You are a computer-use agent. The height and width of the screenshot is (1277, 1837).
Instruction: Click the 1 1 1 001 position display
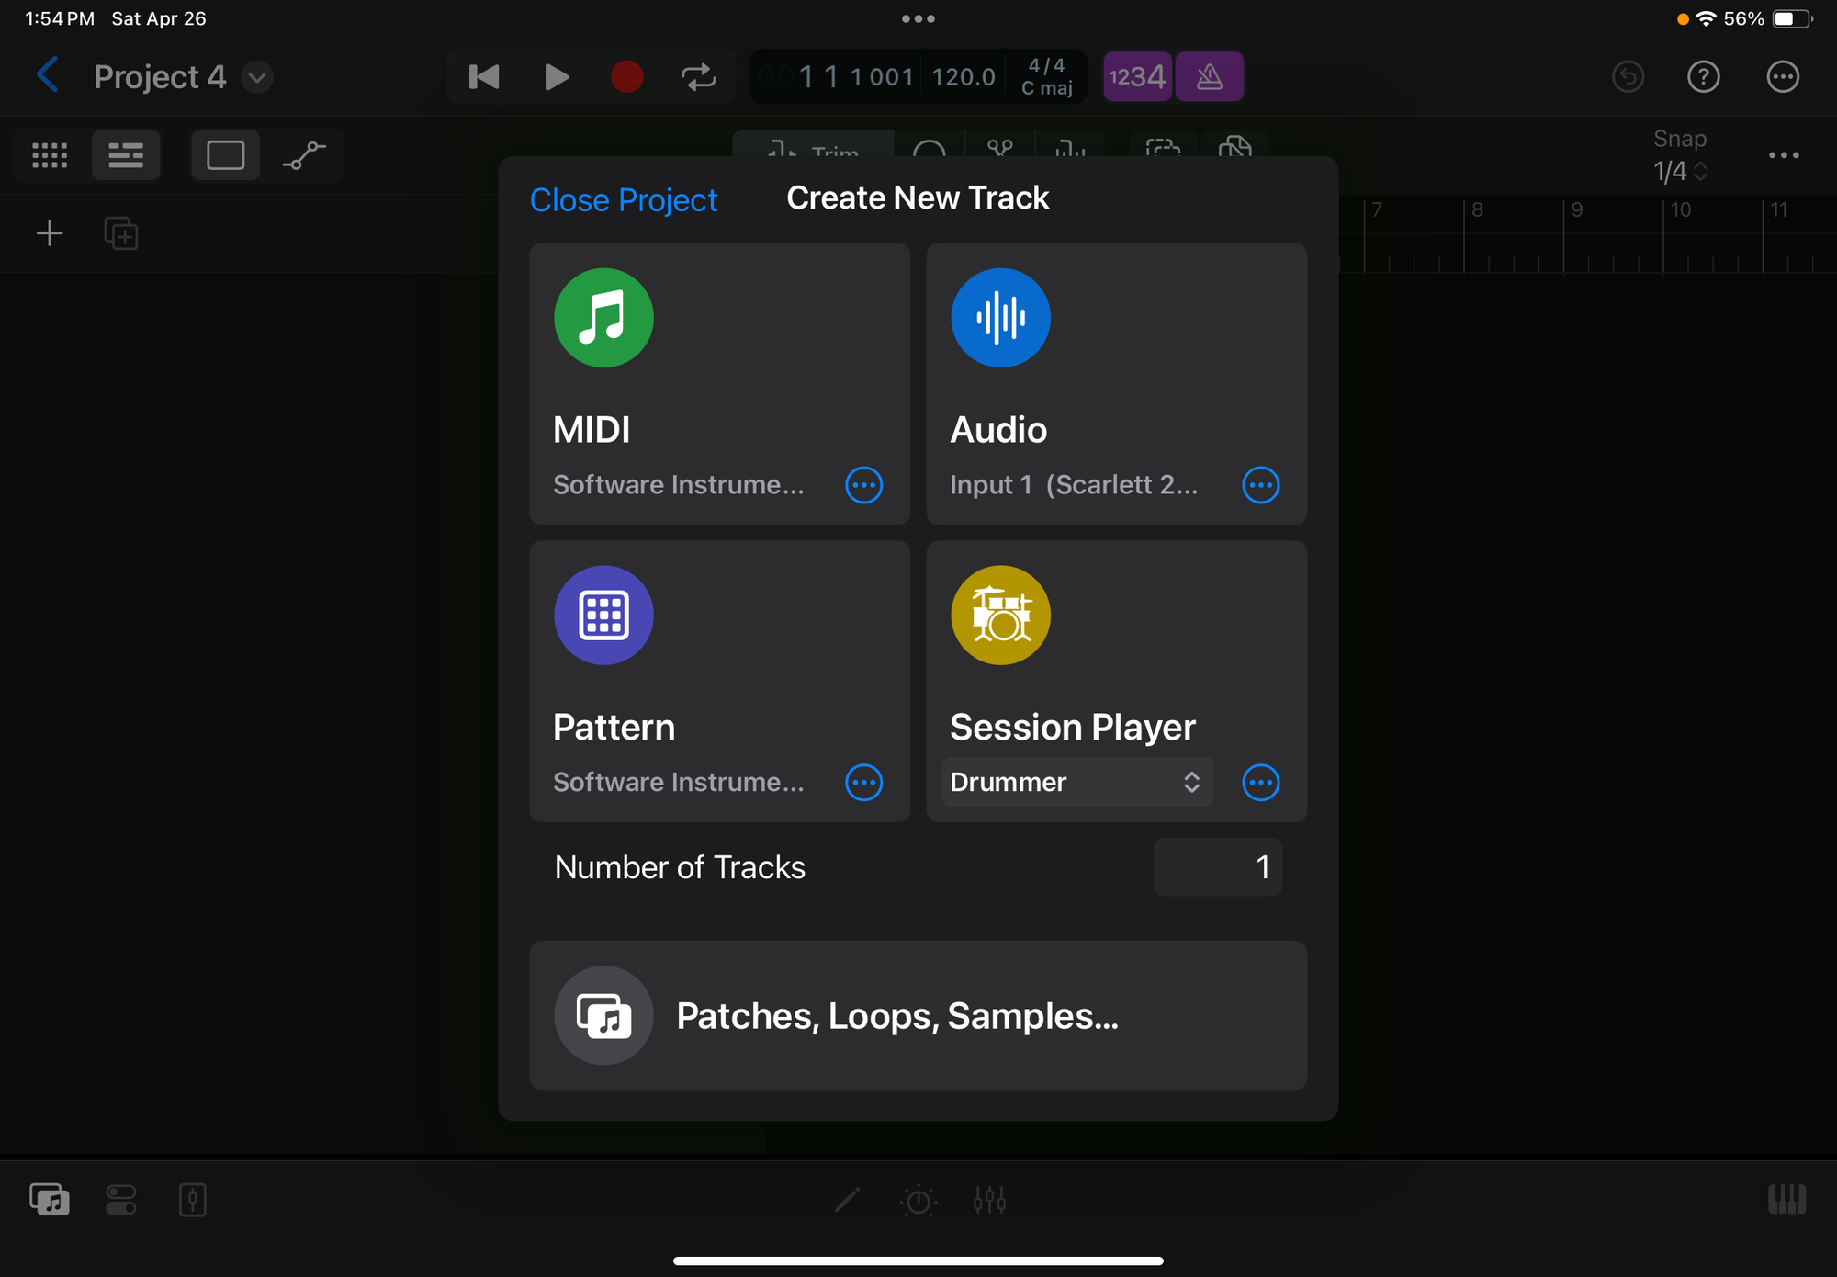coord(854,76)
